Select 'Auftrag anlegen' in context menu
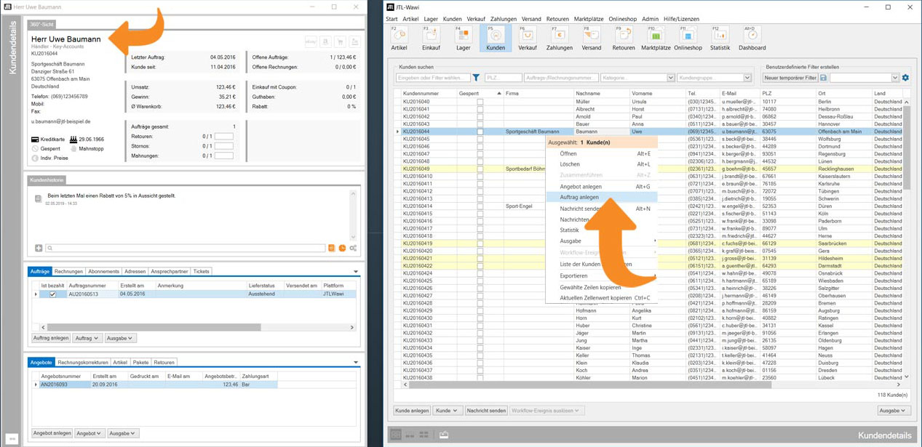Screen dimensions: 922x447 579,197
